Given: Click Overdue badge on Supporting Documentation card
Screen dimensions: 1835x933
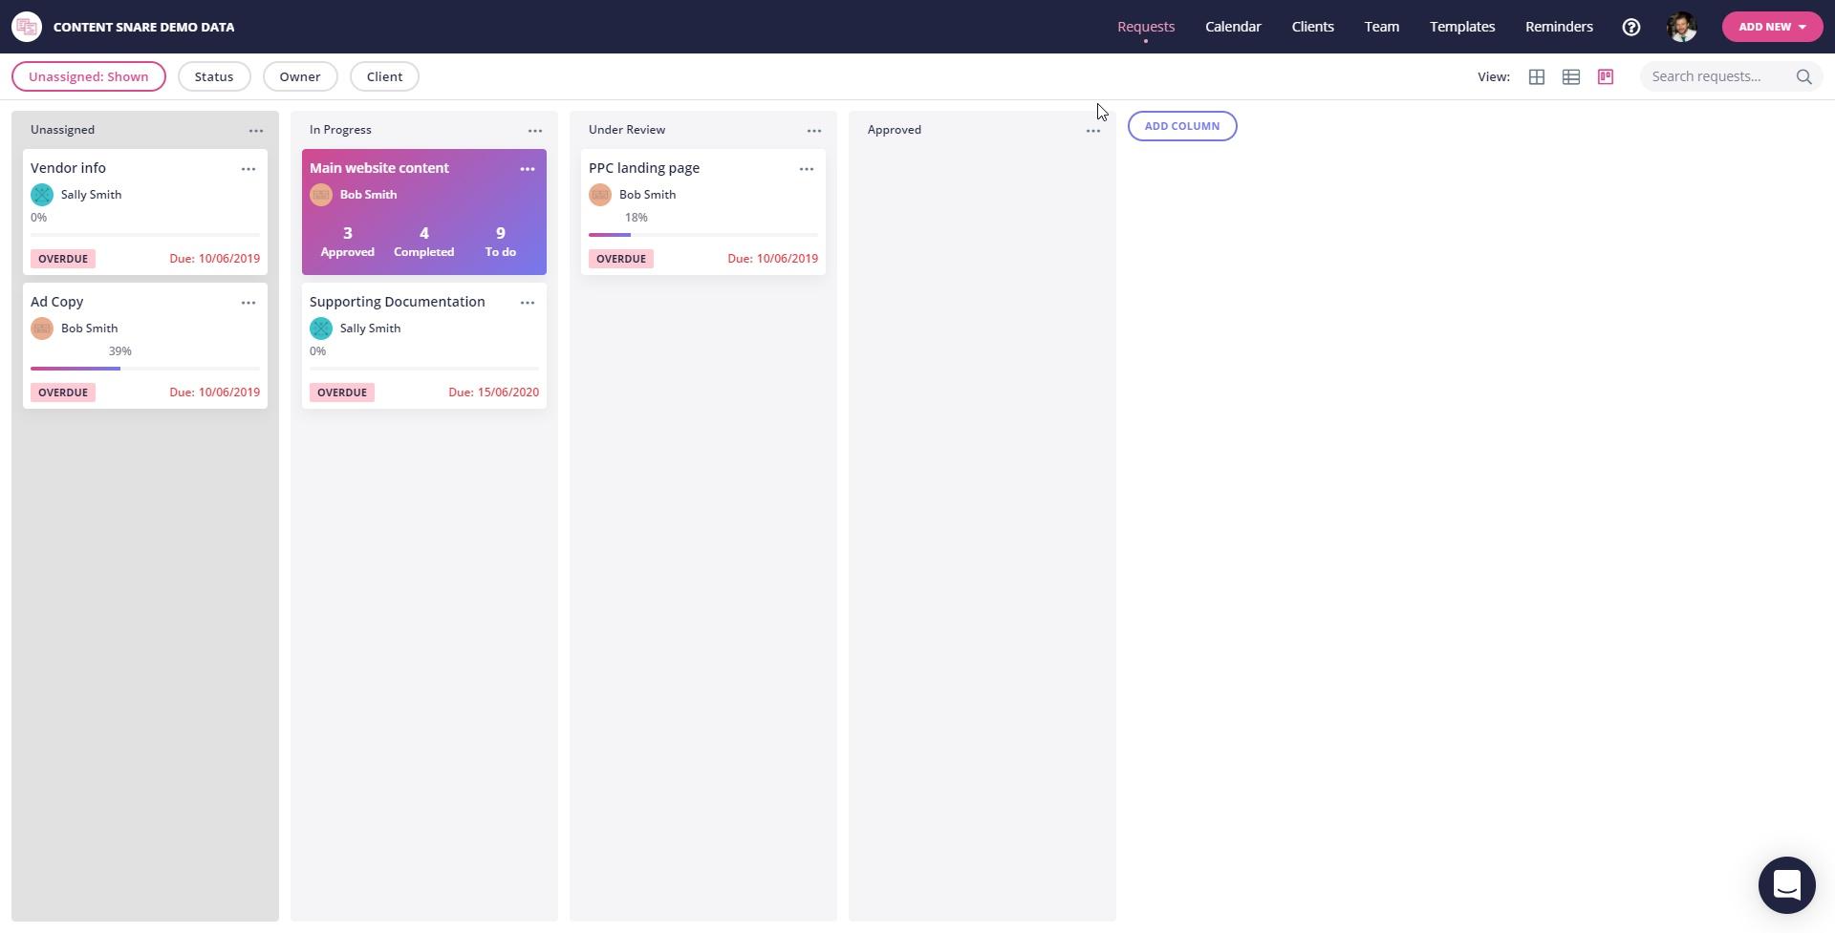Looking at the screenshot, I should tap(342, 392).
